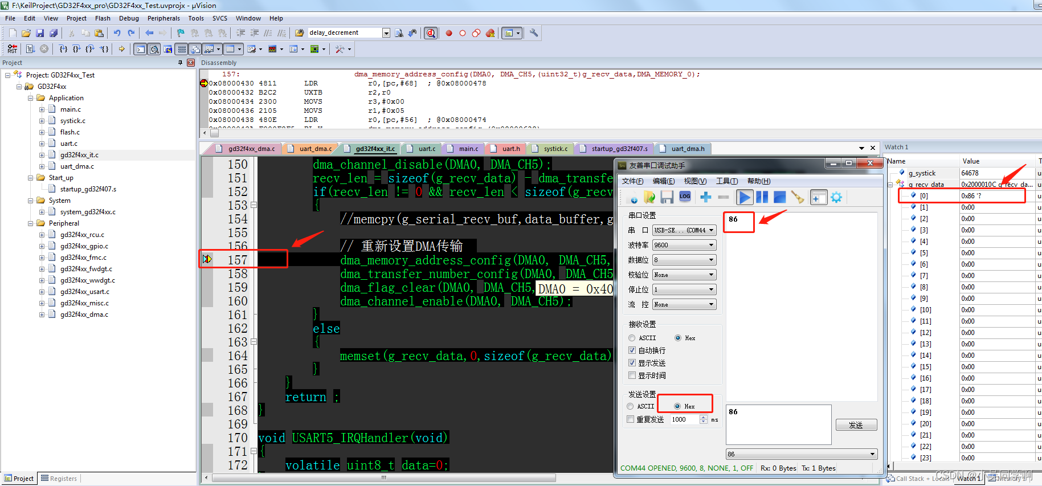Click the g_systick value 64678 in Watch 1
1042x486 pixels.
970,173
